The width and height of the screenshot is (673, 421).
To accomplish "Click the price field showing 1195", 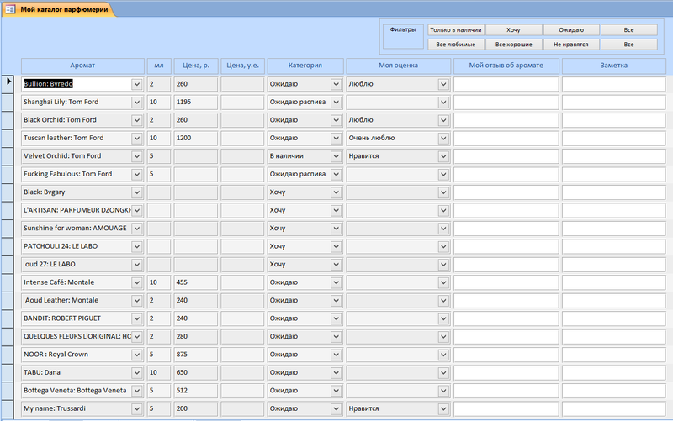I will coord(196,102).
